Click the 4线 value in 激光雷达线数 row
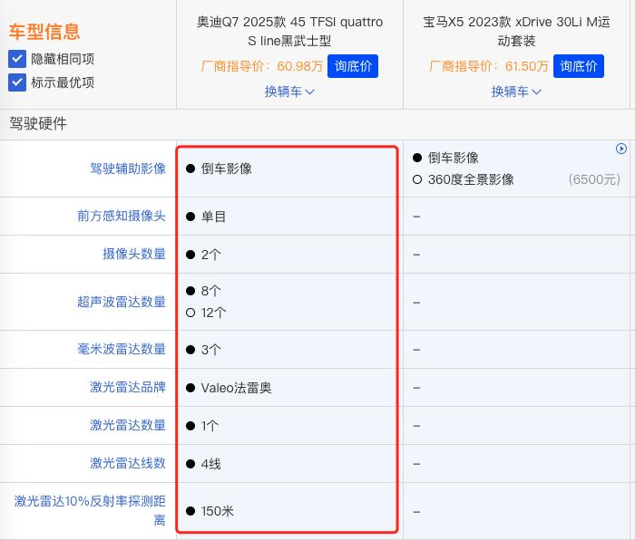This screenshot has width=635, height=540. tap(211, 465)
